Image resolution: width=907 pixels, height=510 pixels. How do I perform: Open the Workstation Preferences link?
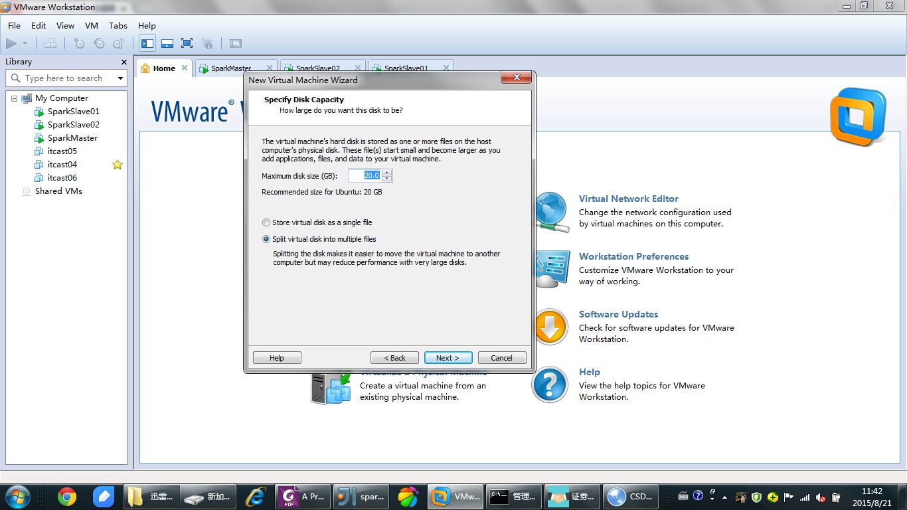click(633, 256)
